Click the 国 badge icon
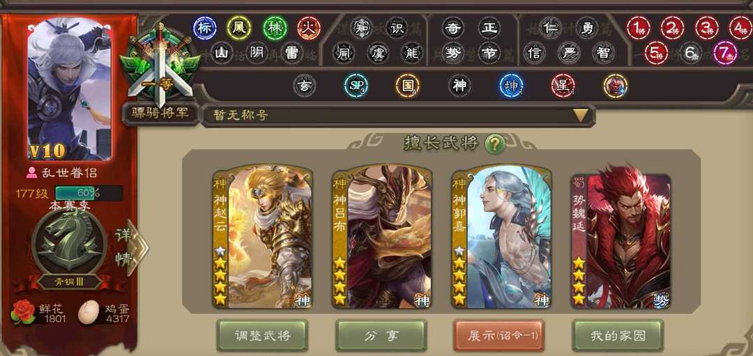The height and width of the screenshot is (356, 753). pyautogui.click(x=408, y=86)
